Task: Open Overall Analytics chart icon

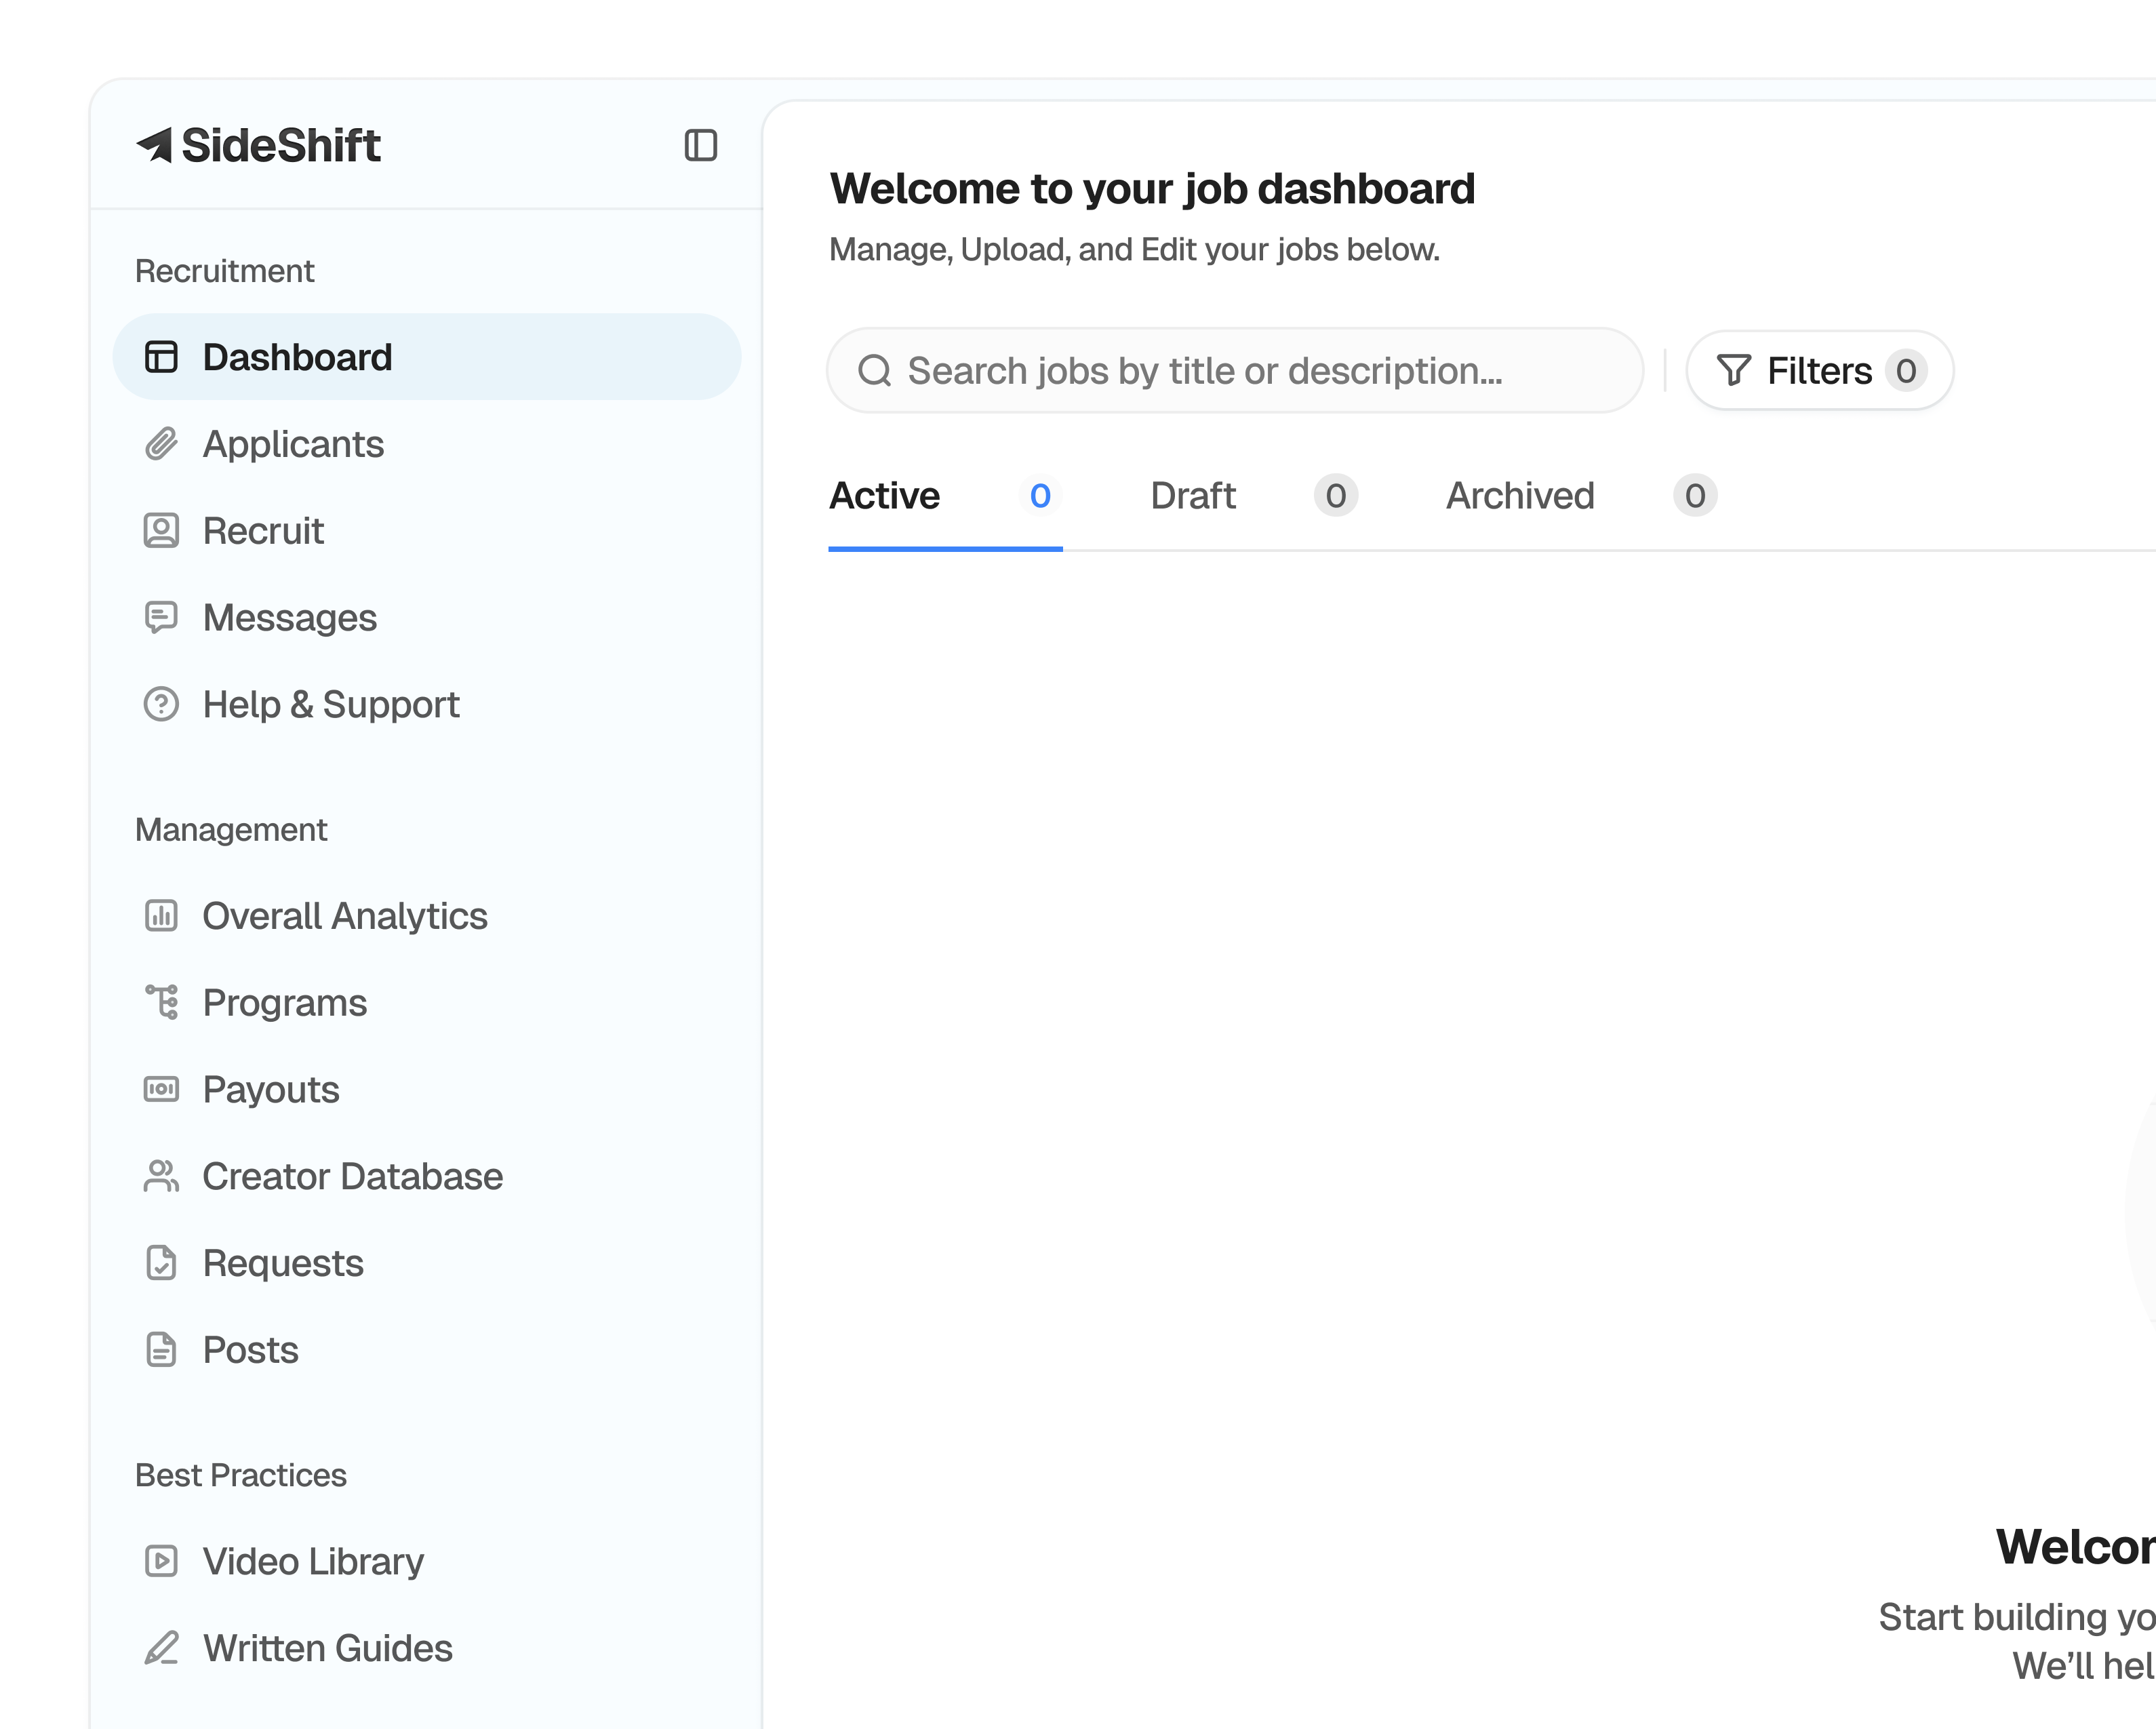Action: click(161, 916)
